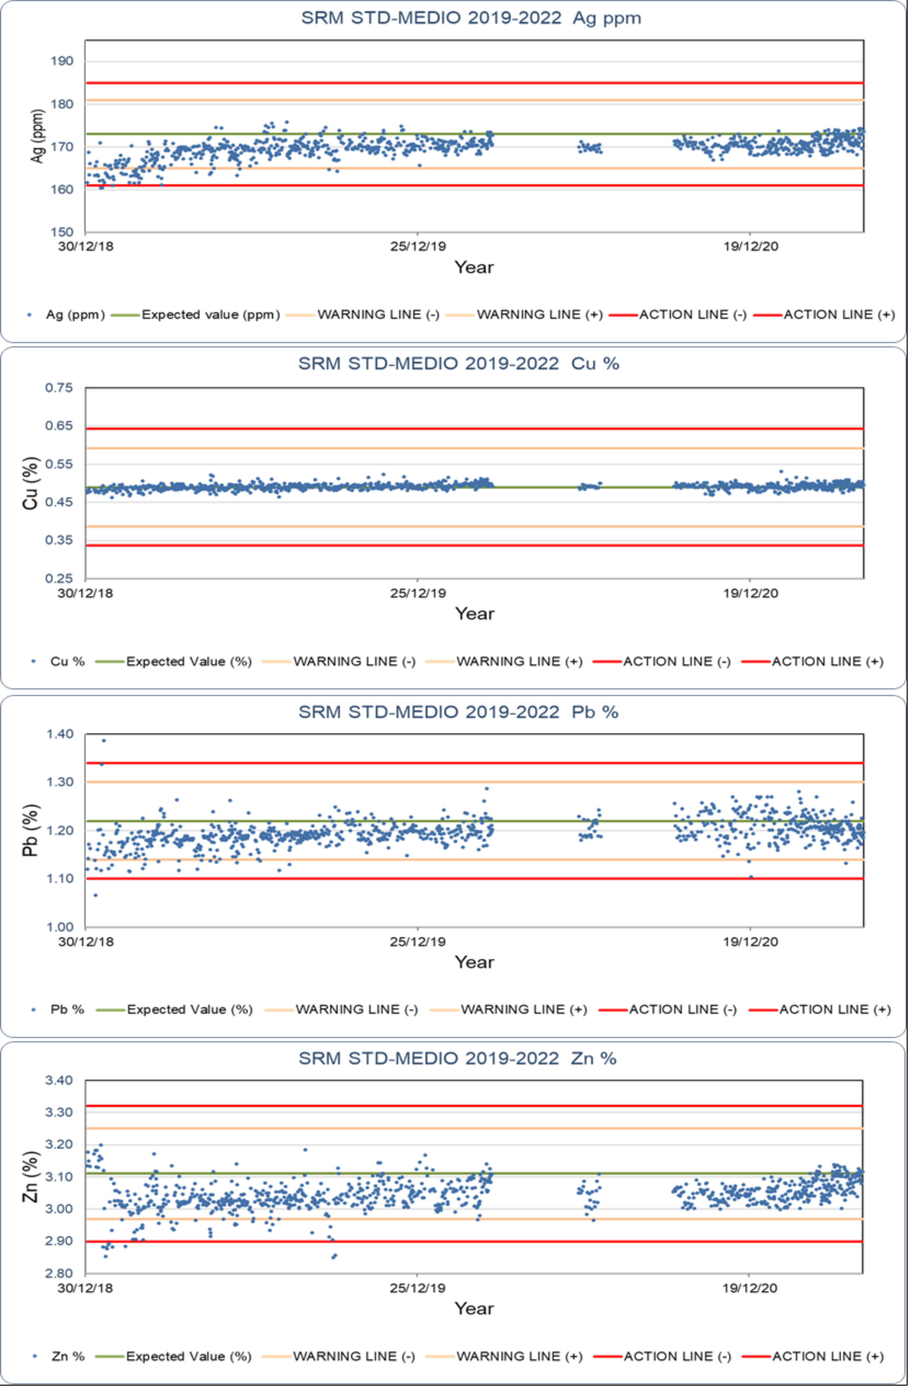Viewport: 909px width, 1387px height.
Task: Click the '3.40' tick label on Zn axis
Action: (59, 1081)
